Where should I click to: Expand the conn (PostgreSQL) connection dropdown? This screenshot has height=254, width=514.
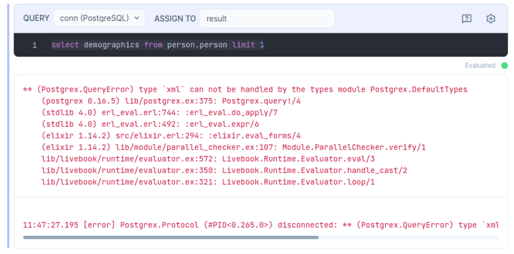pyautogui.click(x=99, y=18)
